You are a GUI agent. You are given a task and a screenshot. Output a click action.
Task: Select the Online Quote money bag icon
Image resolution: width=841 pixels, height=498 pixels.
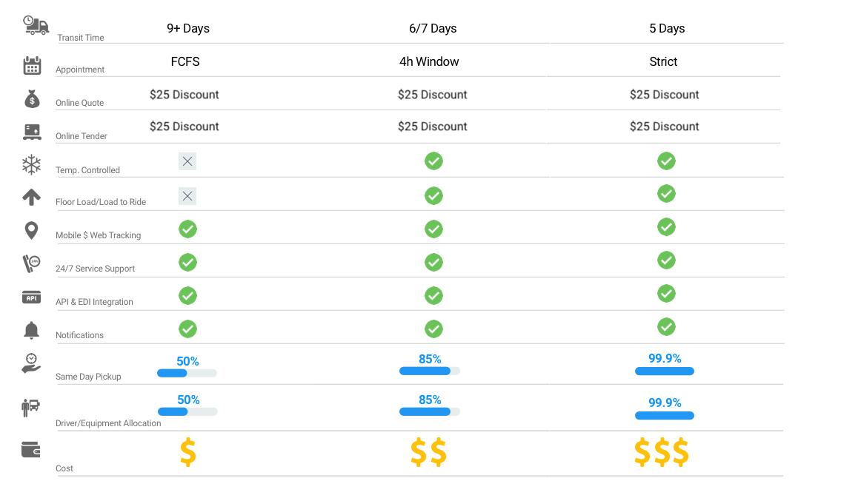pos(32,98)
